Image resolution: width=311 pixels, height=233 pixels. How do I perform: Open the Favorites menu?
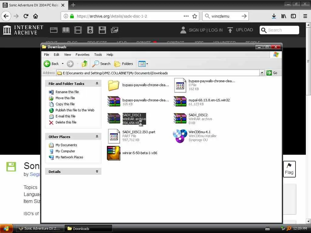83,55
